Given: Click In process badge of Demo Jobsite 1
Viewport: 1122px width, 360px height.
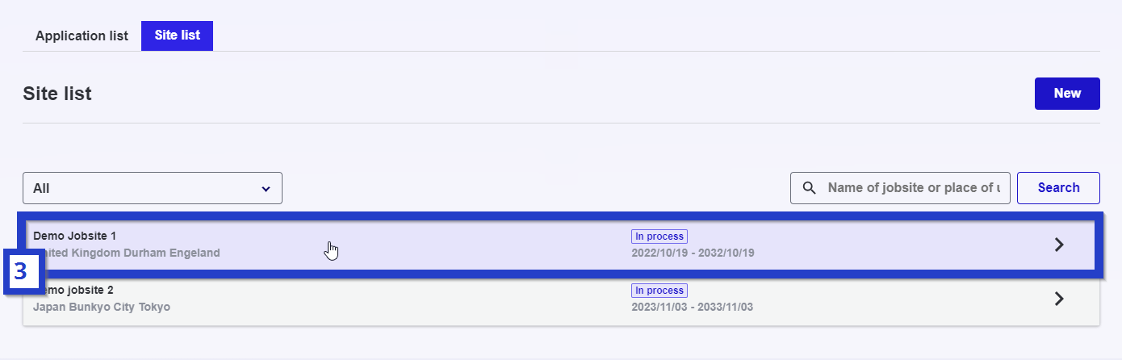Looking at the screenshot, I should (659, 237).
